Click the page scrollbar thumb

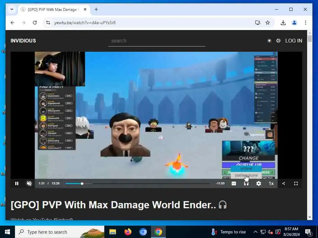(x=310, y=38)
